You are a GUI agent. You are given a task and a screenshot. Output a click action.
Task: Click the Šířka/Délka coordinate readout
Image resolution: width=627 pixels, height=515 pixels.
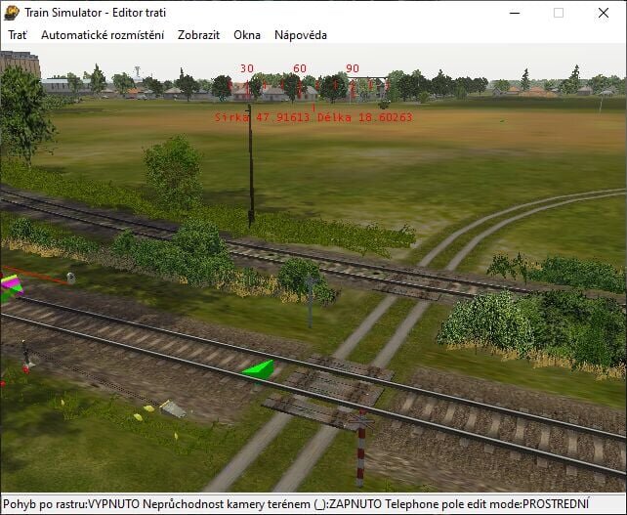tap(313, 117)
